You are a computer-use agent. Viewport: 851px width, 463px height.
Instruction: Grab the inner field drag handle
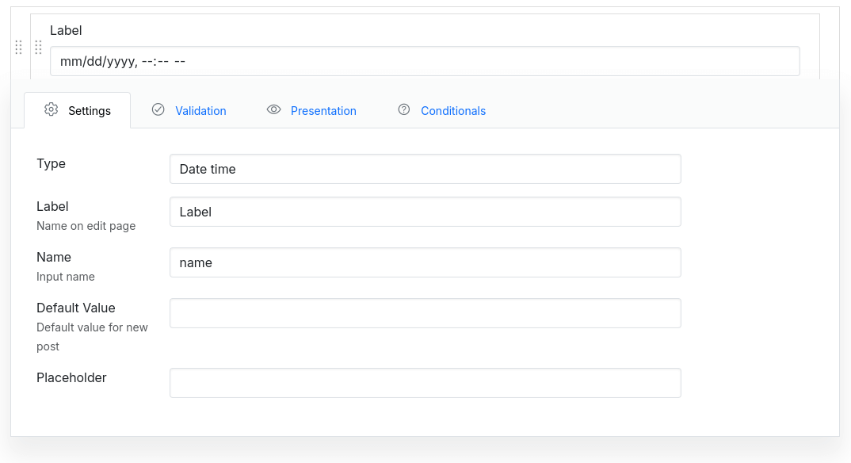38,48
